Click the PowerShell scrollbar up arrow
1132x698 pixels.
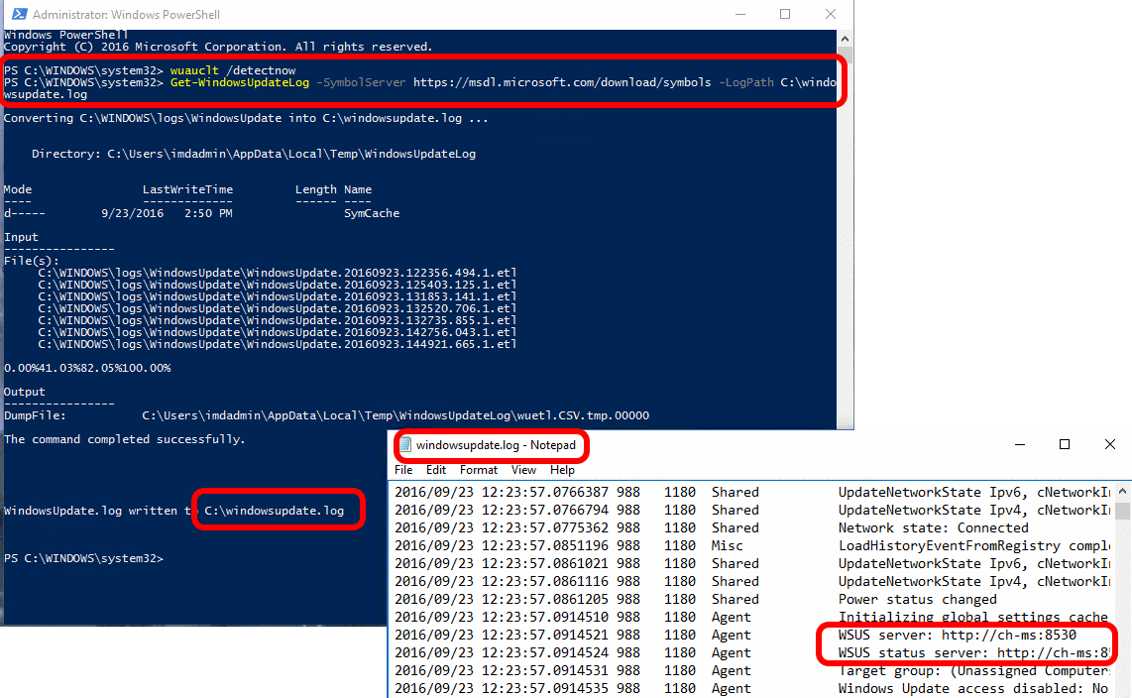(x=845, y=38)
